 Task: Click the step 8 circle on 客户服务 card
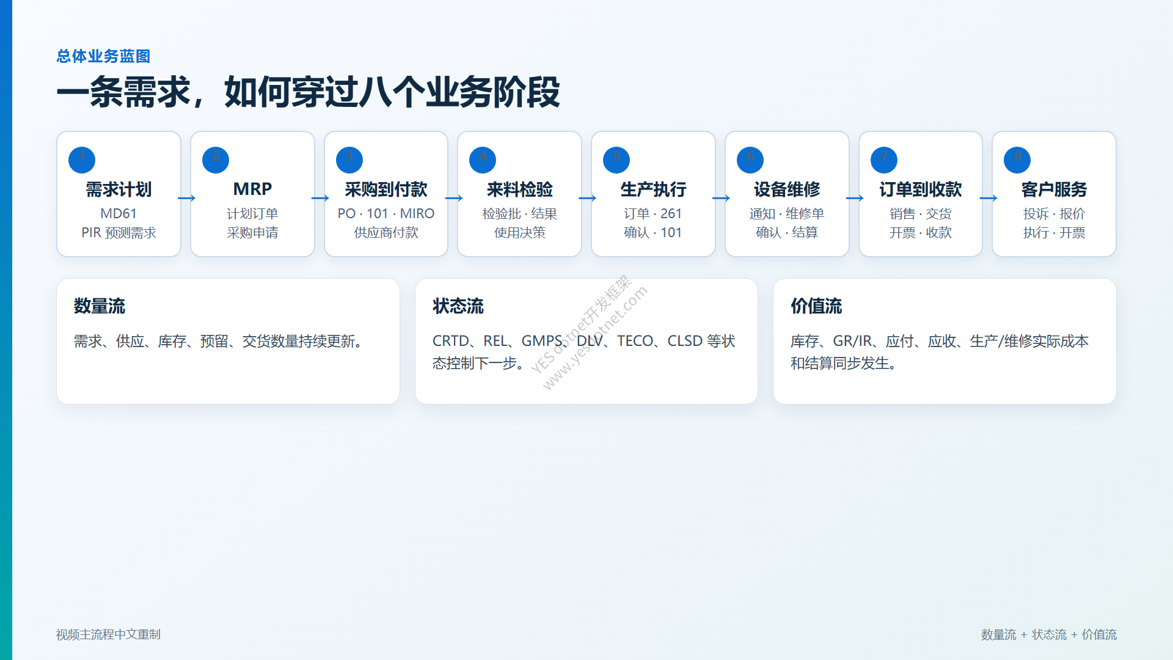[1017, 160]
